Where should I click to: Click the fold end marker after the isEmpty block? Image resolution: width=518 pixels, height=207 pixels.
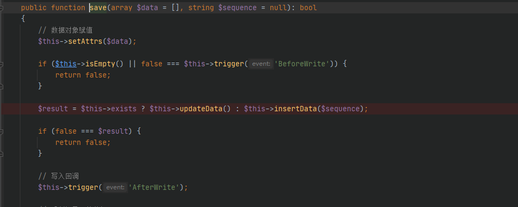1,86
